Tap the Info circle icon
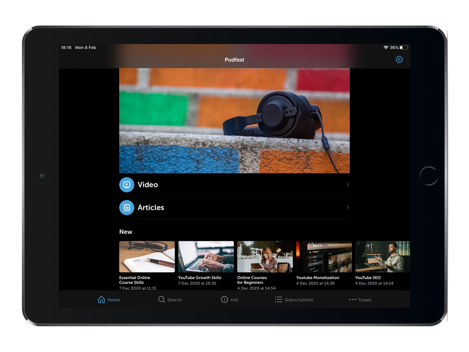The width and height of the screenshot is (469, 352). point(224,299)
